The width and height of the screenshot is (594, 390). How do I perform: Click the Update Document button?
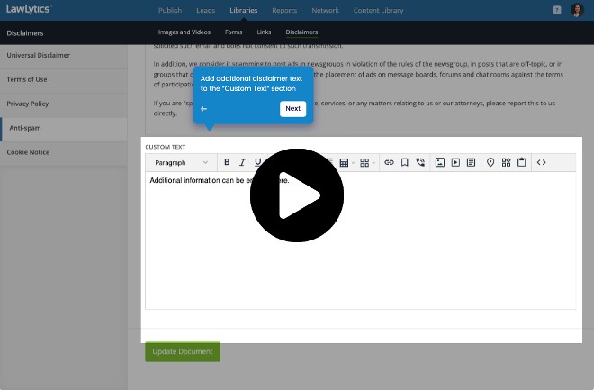pyautogui.click(x=183, y=351)
